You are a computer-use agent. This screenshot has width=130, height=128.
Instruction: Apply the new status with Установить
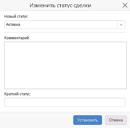point(87,120)
